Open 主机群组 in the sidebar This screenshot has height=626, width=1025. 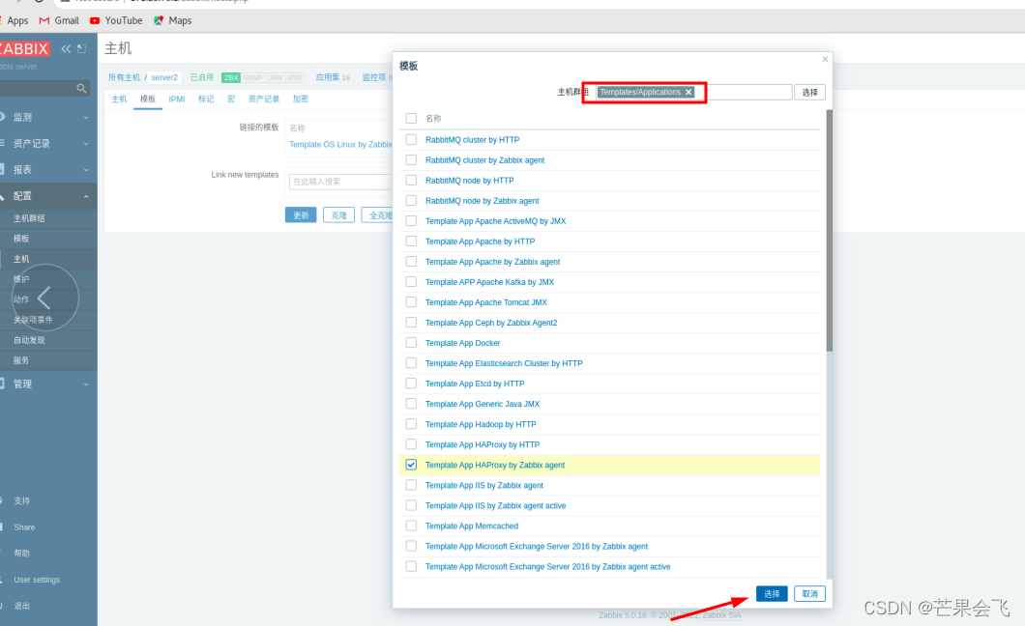[29, 218]
